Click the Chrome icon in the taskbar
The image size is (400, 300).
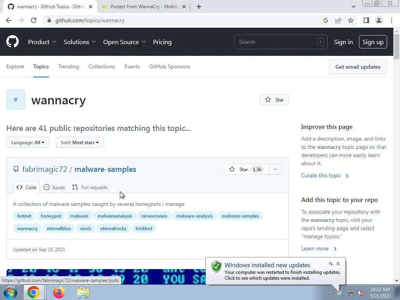pyautogui.click(x=34, y=292)
